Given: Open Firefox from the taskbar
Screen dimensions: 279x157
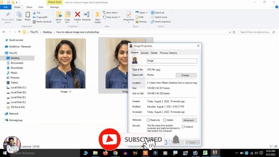Looking at the screenshot, I should tap(105, 153).
